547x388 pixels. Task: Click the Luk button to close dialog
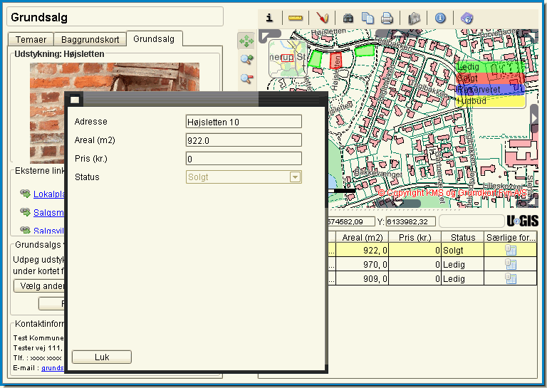tap(102, 357)
